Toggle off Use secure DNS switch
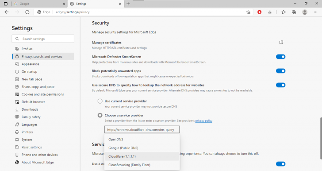Screen dimensions: 322x171 (x=280, y=85)
